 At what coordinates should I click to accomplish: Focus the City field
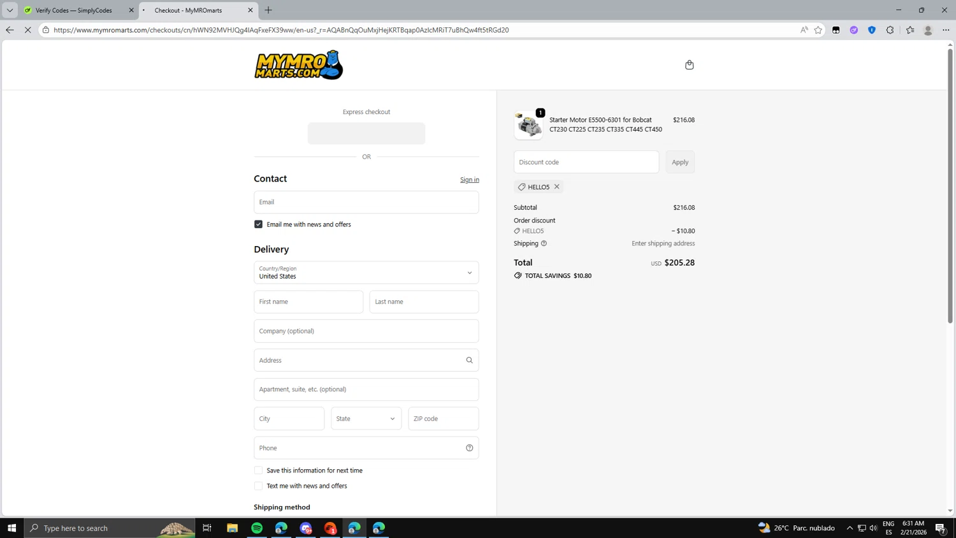(289, 419)
